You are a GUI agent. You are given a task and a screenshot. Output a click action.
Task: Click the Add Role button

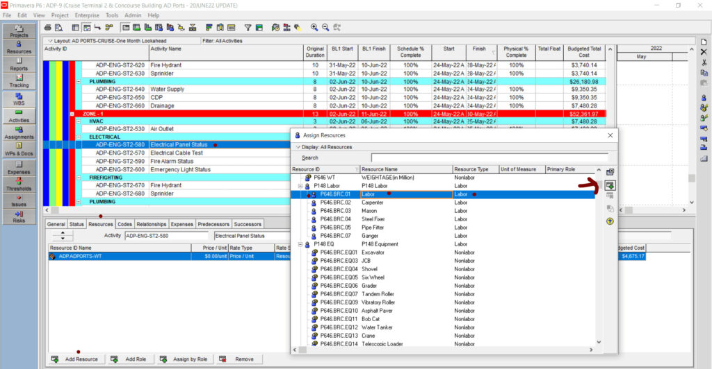(130, 359)
